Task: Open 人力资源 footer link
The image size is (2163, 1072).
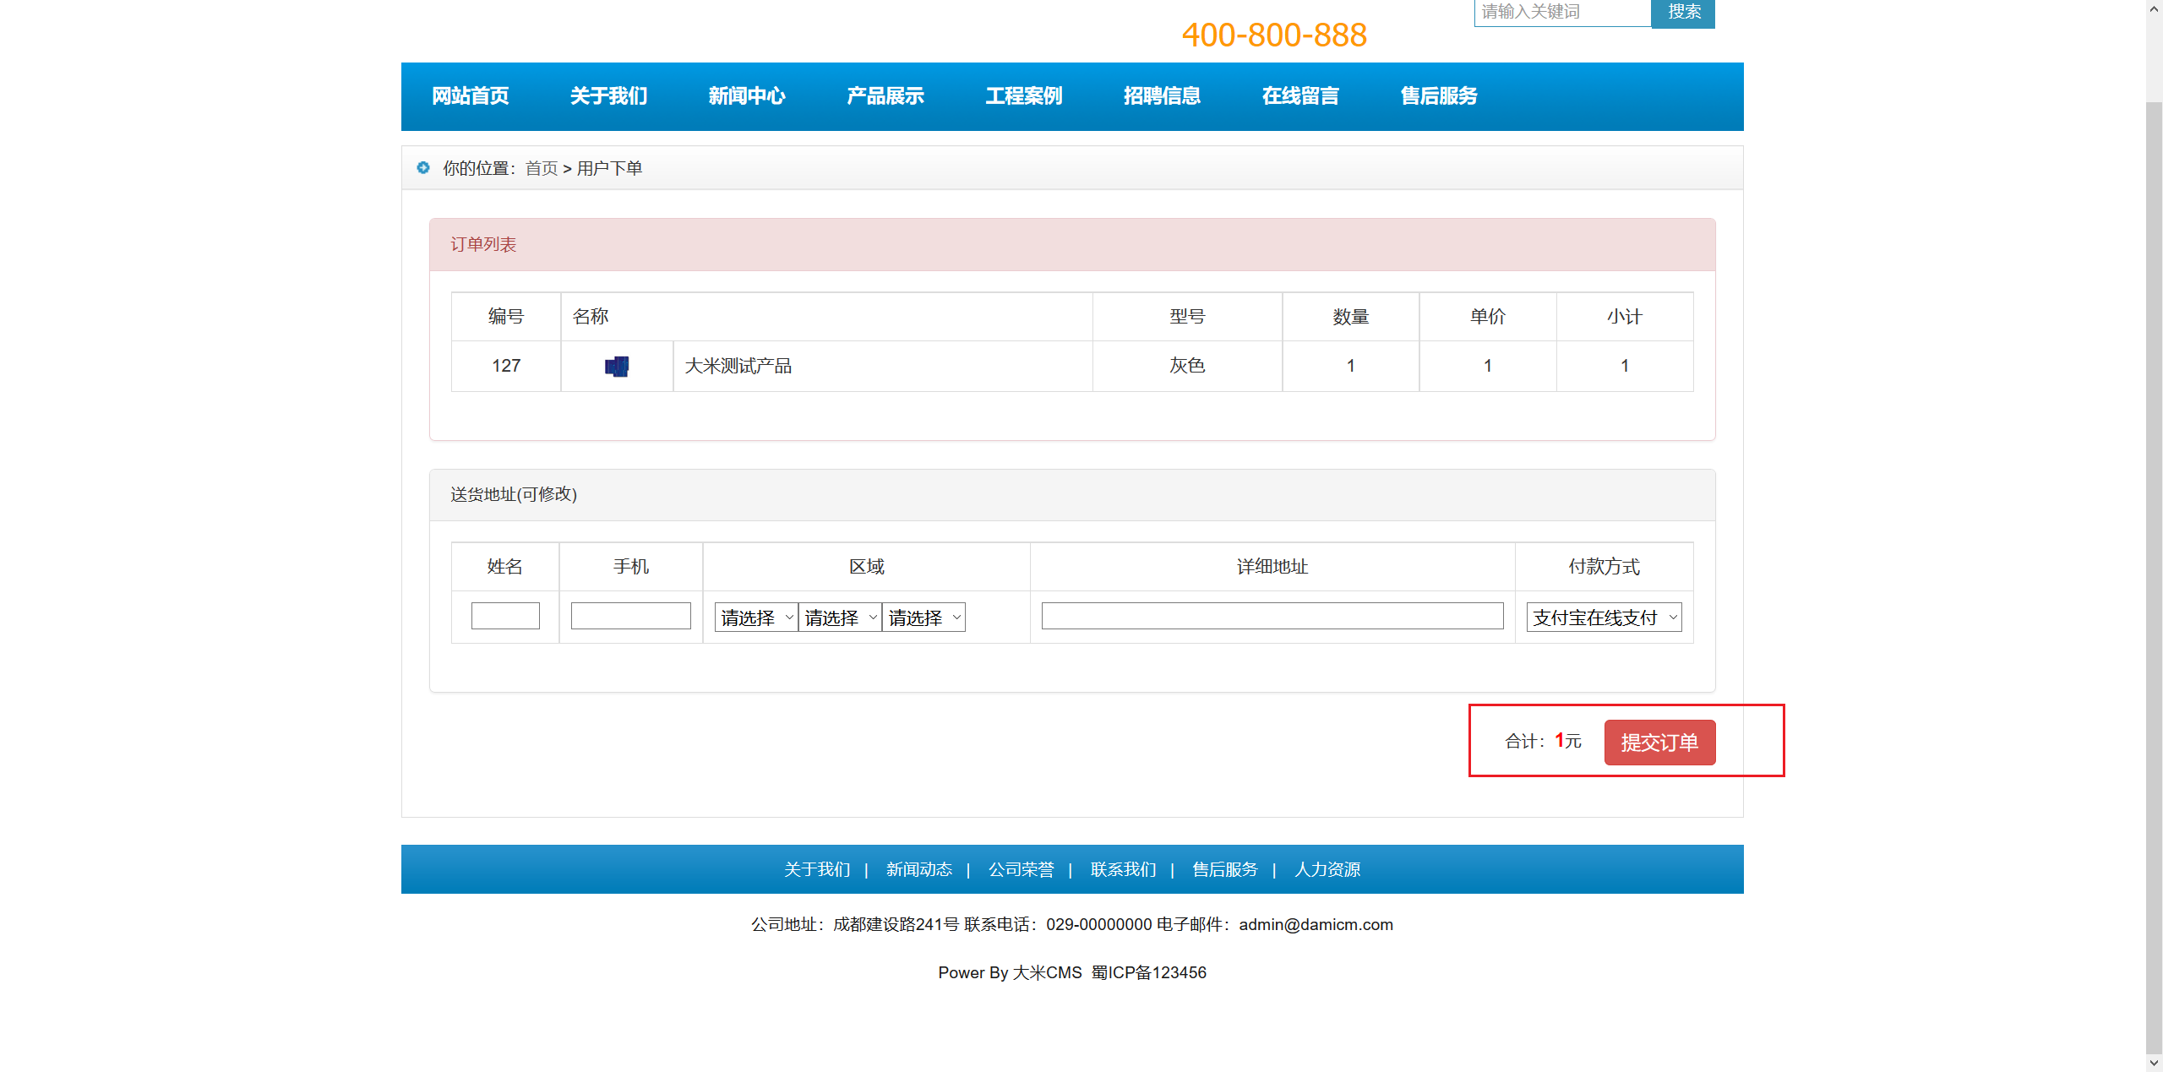Action: click(x=1327, y=869)
